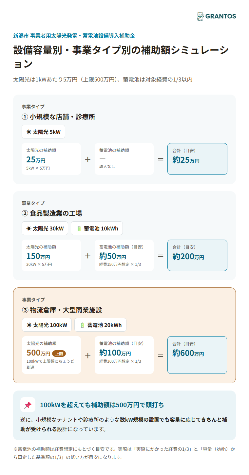Click the 100kWを超えても補助額は500万円で頭打ち heading
249x475 pixels.
click(102, 405)
